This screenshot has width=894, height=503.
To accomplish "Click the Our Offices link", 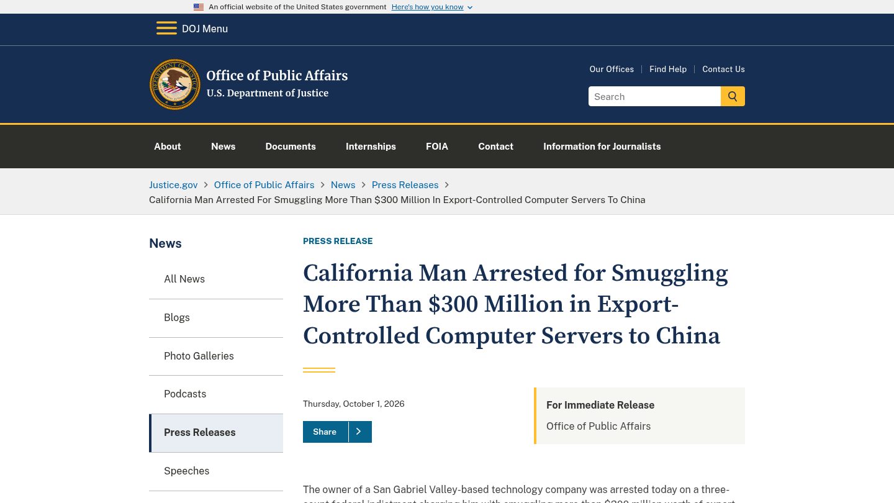I will [612, 69].
